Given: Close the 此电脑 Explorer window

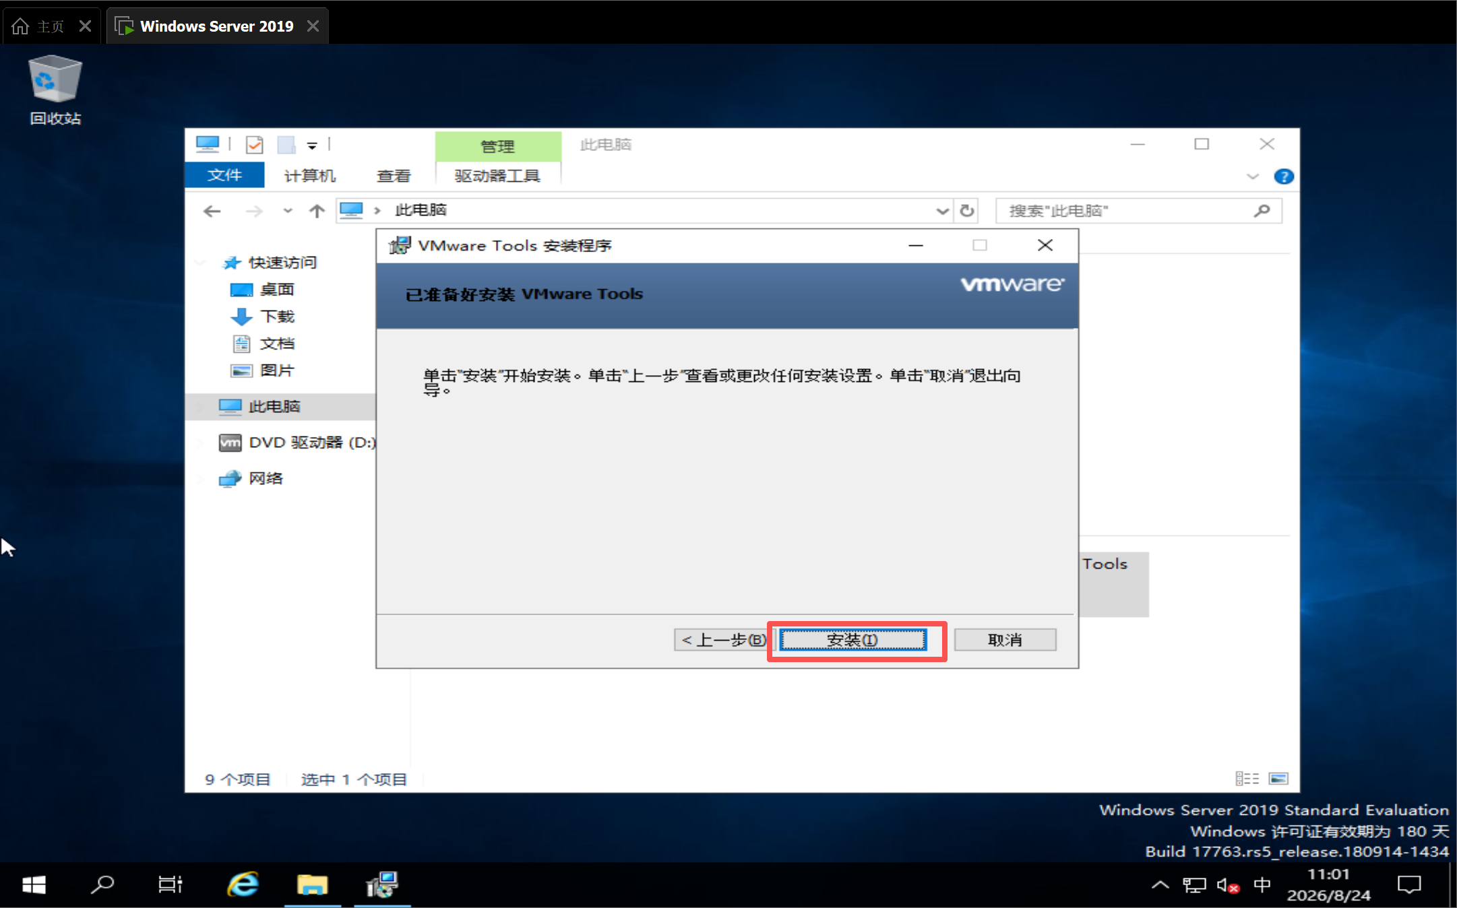Looking at the screenshot, I should point(1267,144).
